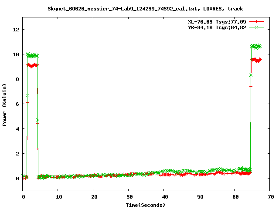This screenshot has height=209, width=279.
Task: Click x-axis tick label 60
Action: (x=235, y=197)
